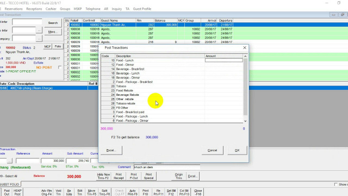Click the scroll-up arrow in the code list
The height and width of the screenshot is (196, 348).
pyautogui.click(x=245, y=56)
